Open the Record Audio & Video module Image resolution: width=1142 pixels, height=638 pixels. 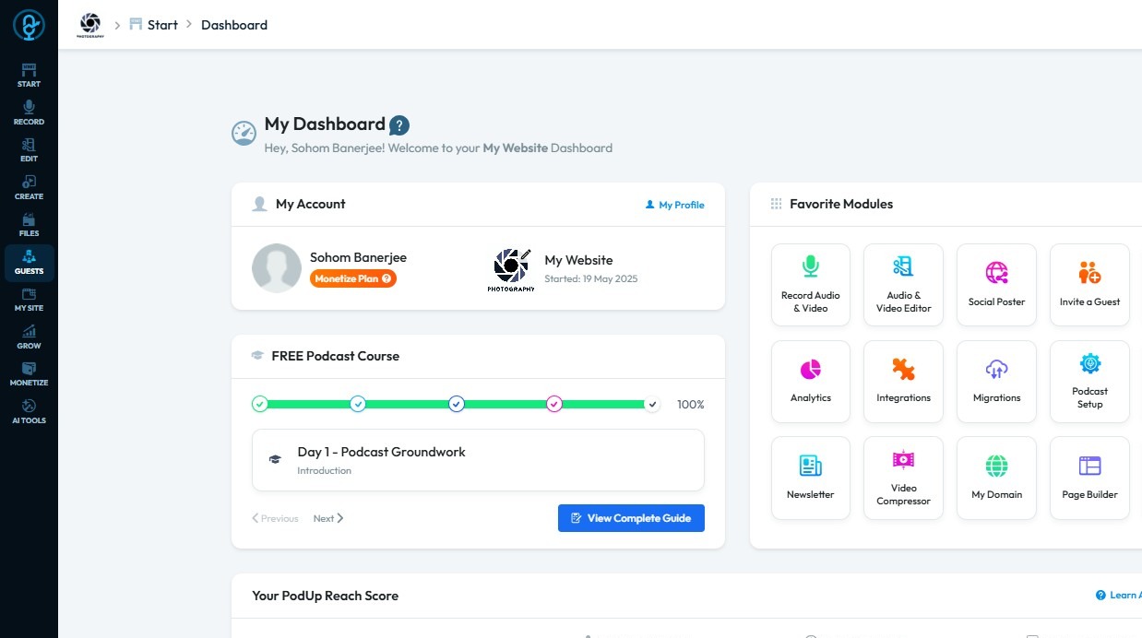[810, 284]
